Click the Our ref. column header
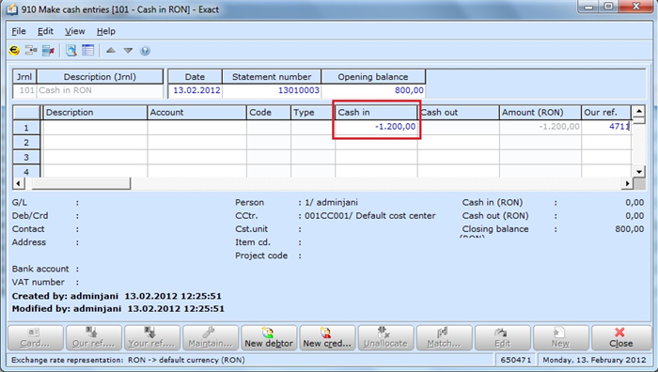Viewport: 658px width, 372px height. tap(606, 113)
